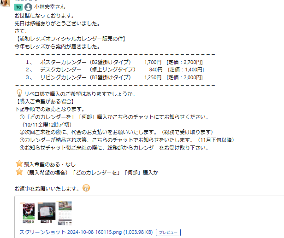Screen dimensions: 284x238
Task: Click the face emoji after お返事をお願いいたします
Action: coord(86,188)
